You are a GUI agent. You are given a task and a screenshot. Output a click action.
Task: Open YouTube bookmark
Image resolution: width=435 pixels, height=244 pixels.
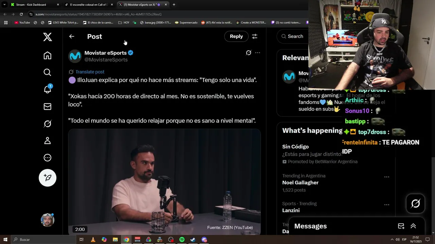(22, 23)
